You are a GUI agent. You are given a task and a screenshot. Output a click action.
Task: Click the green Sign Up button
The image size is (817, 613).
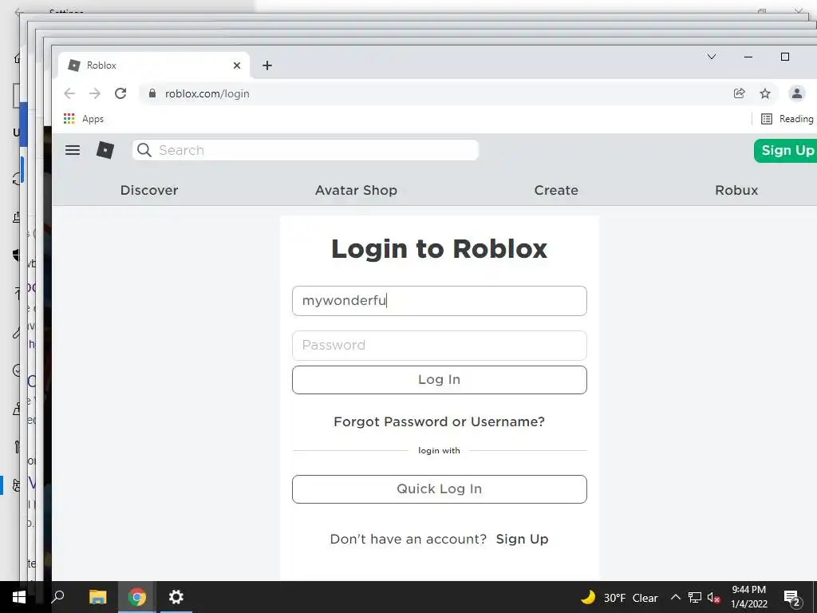coord(786,151)
